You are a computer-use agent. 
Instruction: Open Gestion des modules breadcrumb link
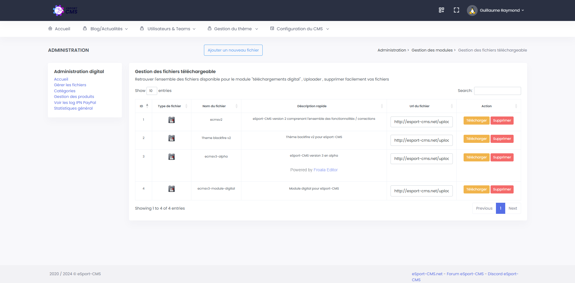point(432,50)
